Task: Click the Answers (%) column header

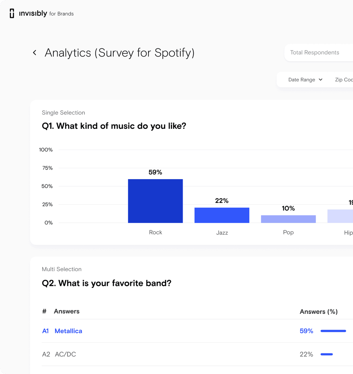Action: [x=318, y=312]
